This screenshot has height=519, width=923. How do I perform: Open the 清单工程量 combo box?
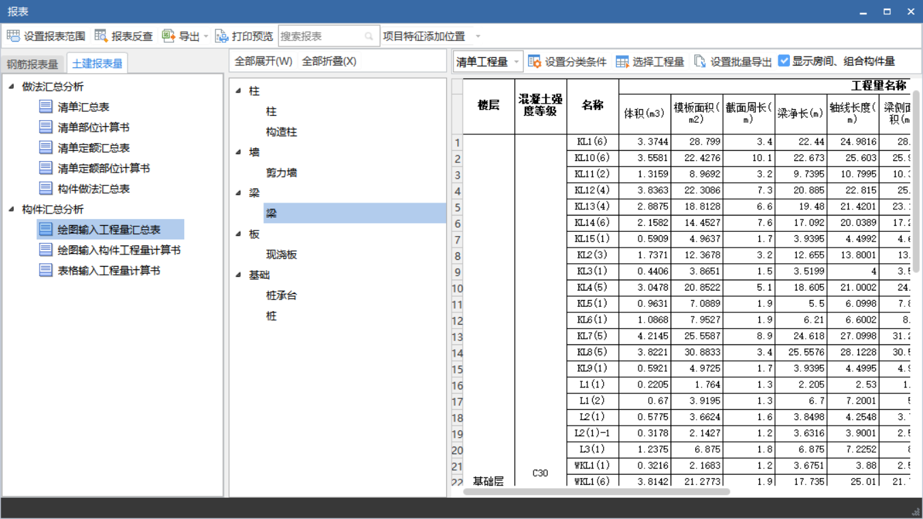(x=488, y=61)
